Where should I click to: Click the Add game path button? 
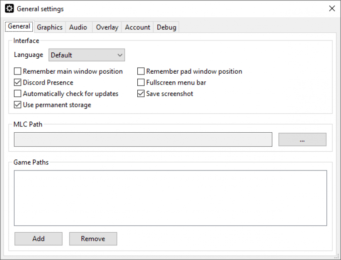[38, 239]
